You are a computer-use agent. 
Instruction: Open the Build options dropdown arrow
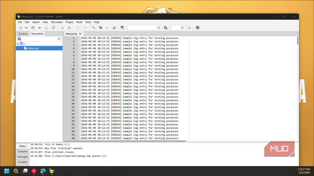click(x=107, y=28)
